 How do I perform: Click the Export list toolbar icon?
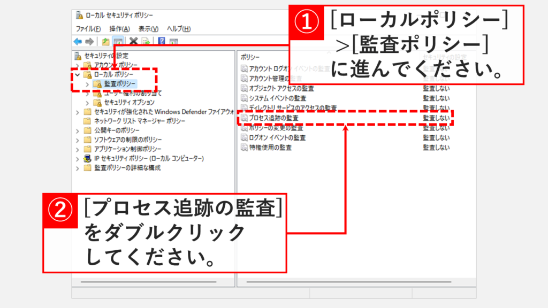coord(145,42)
